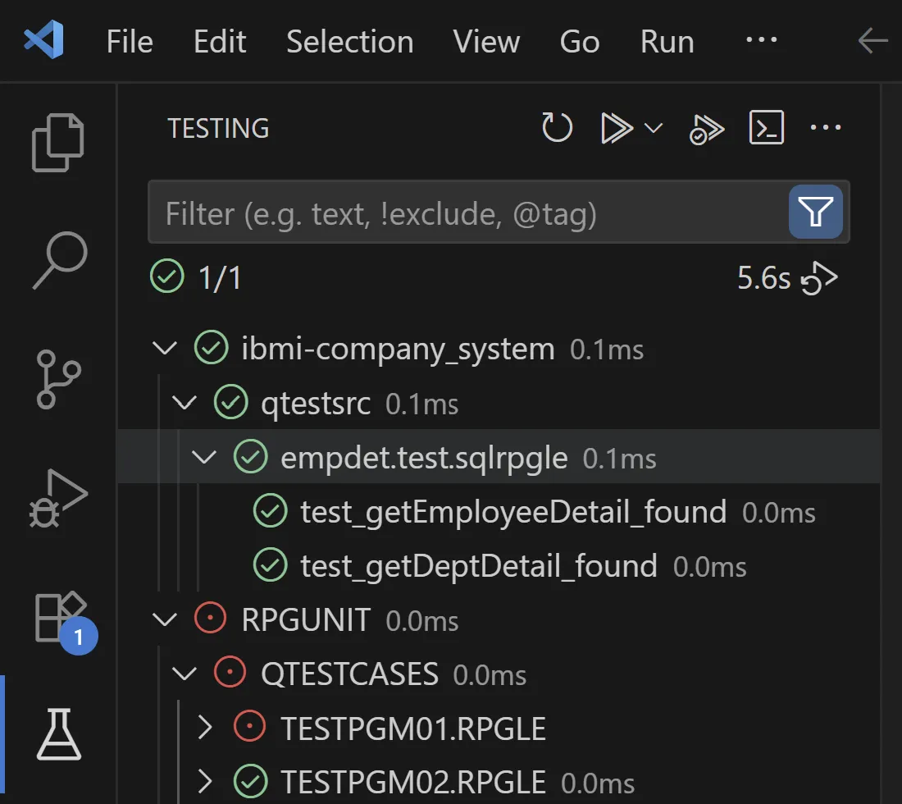This screenshot has width=902, height=804.
Task: Open dropdown arrow next to Run Tests
Action: click(654, 128)
